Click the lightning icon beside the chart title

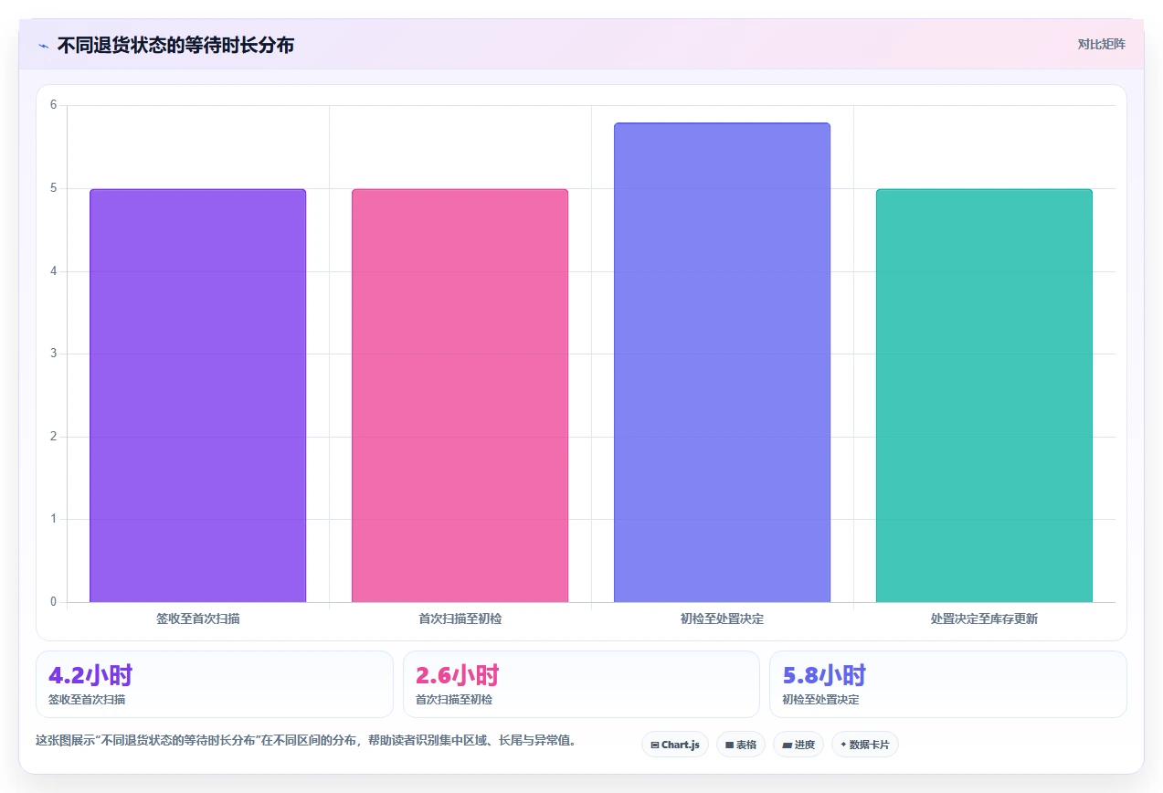coord(43,46)
